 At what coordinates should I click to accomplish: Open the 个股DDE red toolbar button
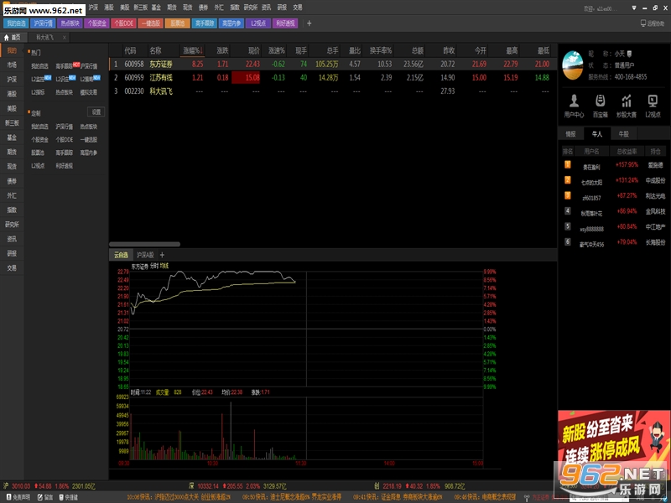point(123,23)
